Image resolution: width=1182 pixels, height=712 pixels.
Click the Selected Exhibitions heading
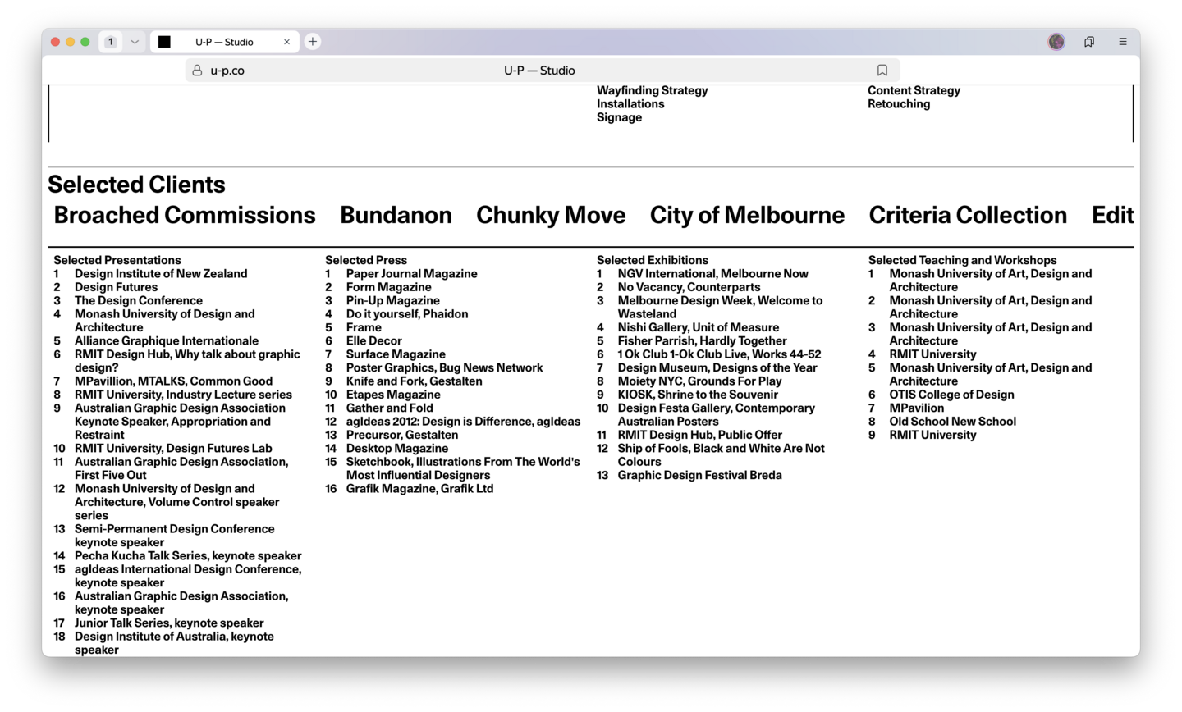(653, 260)
